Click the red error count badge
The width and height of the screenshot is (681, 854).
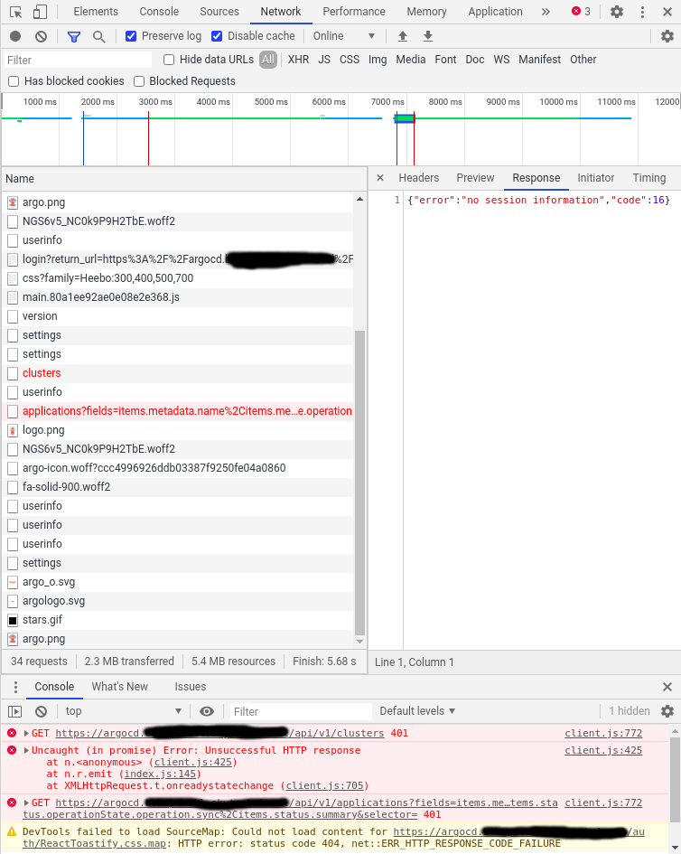581,12
